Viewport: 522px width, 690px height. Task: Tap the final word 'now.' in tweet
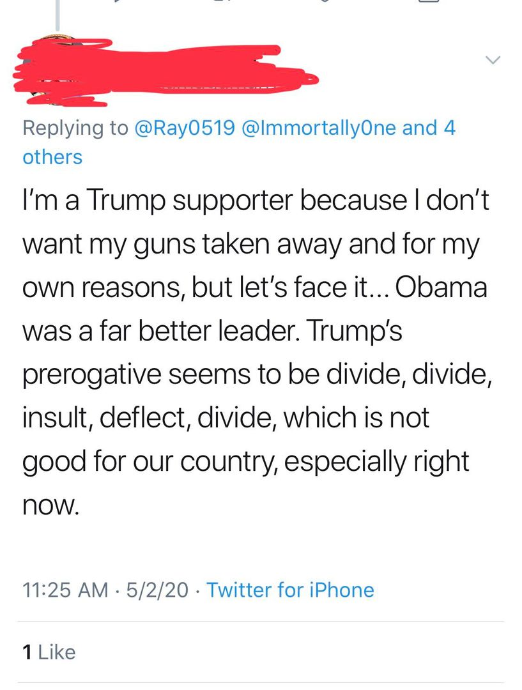51,505
